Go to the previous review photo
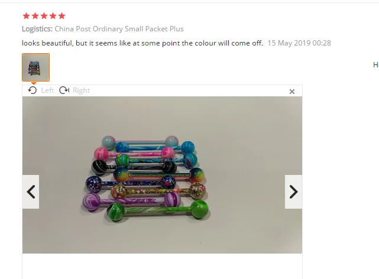This screenshot has height=279, width=379. (x=31, y=192)
